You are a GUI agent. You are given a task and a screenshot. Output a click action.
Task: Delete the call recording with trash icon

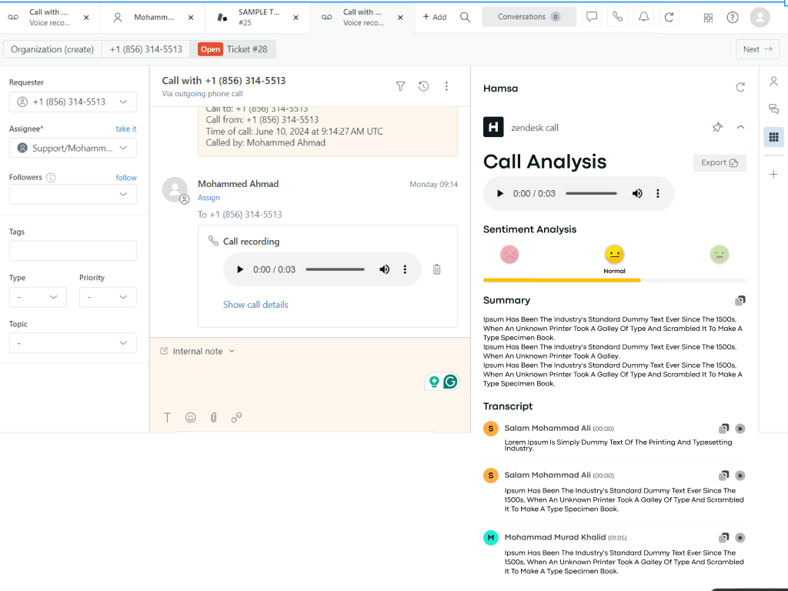(436, 269)
